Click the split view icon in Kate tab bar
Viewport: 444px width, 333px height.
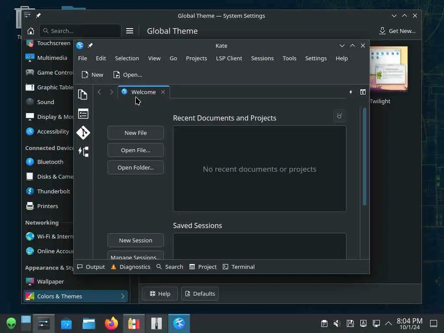tap(363, 92)
